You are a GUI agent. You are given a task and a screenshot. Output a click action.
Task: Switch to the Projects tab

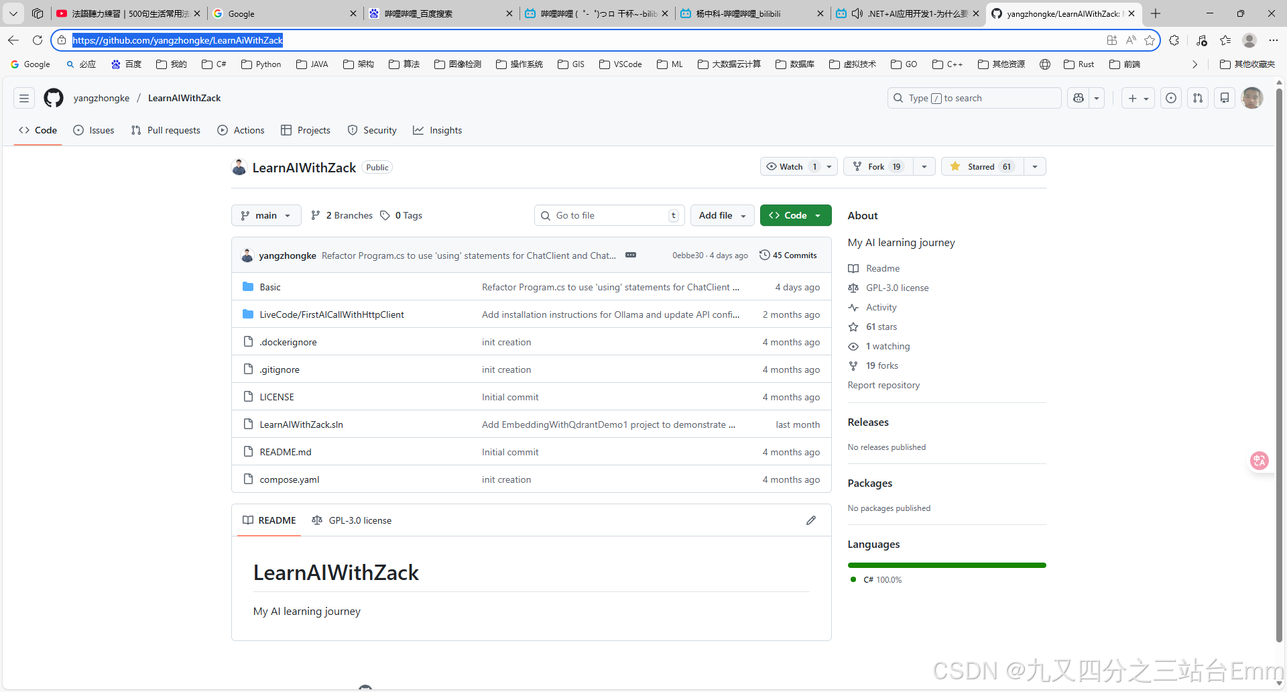coord(306,130)
